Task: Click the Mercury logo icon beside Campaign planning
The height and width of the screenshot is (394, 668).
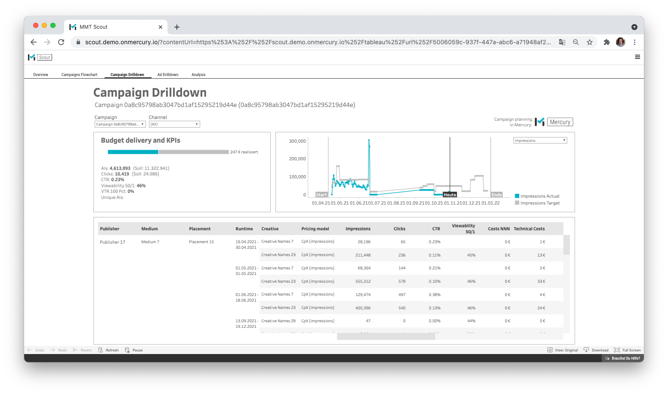Action: (x=540, y=122)
